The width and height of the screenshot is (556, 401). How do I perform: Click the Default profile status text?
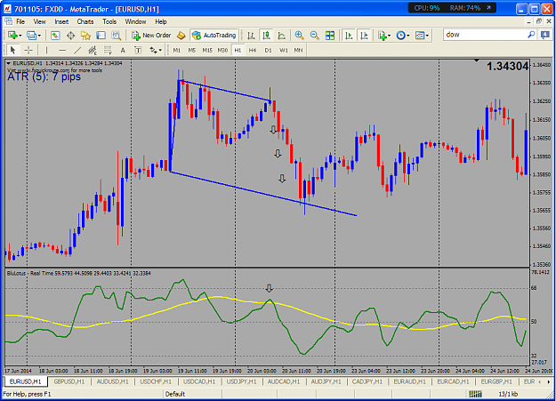175,394
